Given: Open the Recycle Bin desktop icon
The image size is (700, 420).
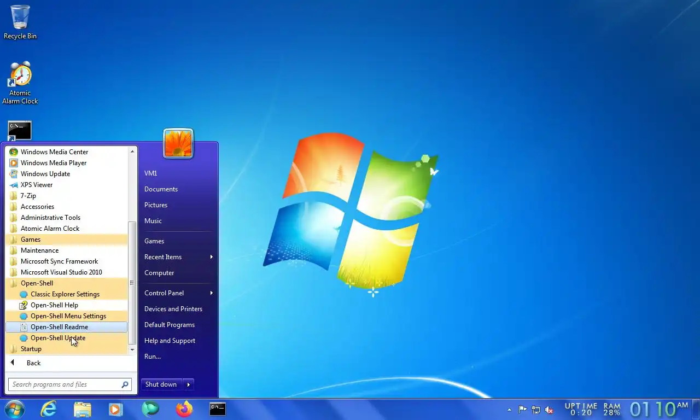Looking at the screenshot, I should point(20,22).
